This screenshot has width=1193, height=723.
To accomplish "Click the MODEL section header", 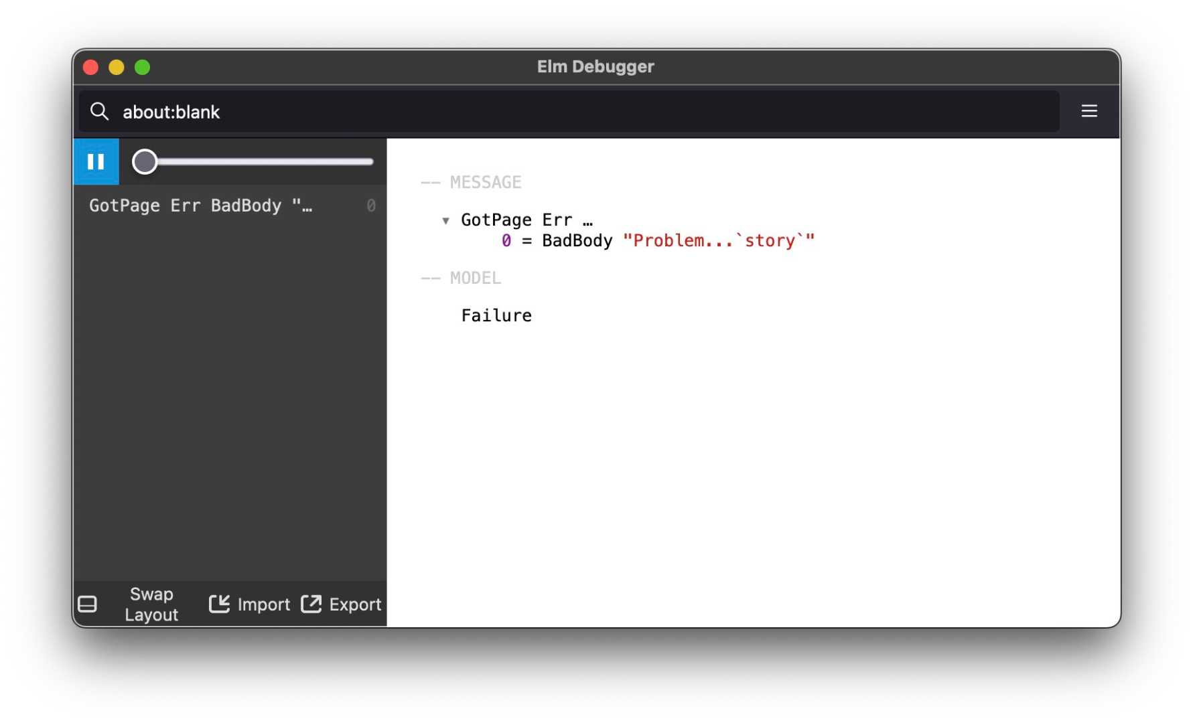I will click(x=461, y=278).
